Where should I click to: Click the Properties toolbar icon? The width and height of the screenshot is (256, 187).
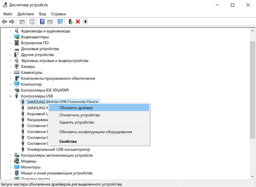pyautogui.click(x=32, y=22)
